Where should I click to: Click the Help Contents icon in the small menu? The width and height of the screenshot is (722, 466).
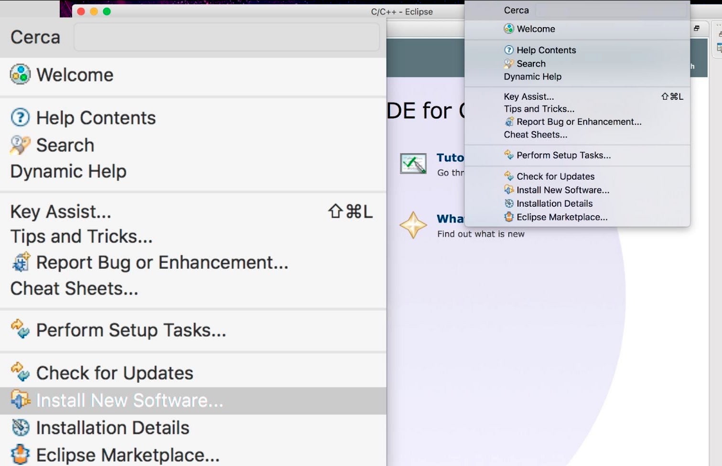(x=509, y=50)
